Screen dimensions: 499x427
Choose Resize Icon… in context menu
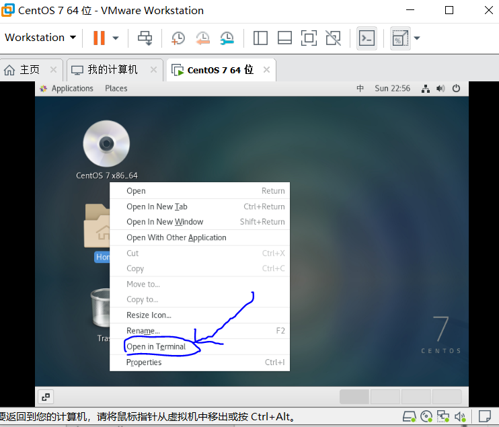[200, 315]
